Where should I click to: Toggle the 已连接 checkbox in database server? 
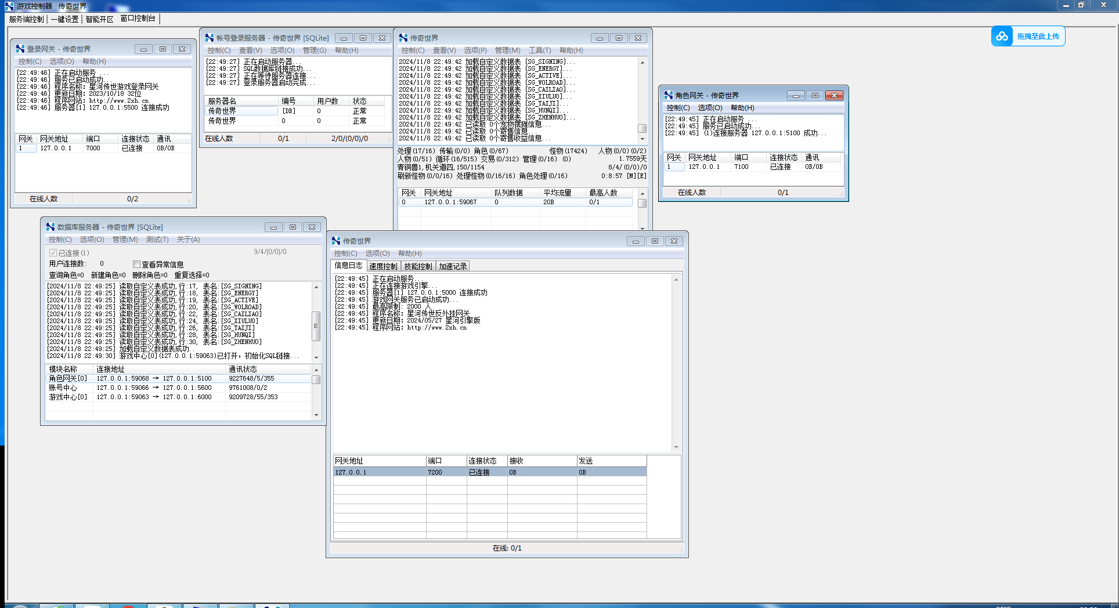53,253
